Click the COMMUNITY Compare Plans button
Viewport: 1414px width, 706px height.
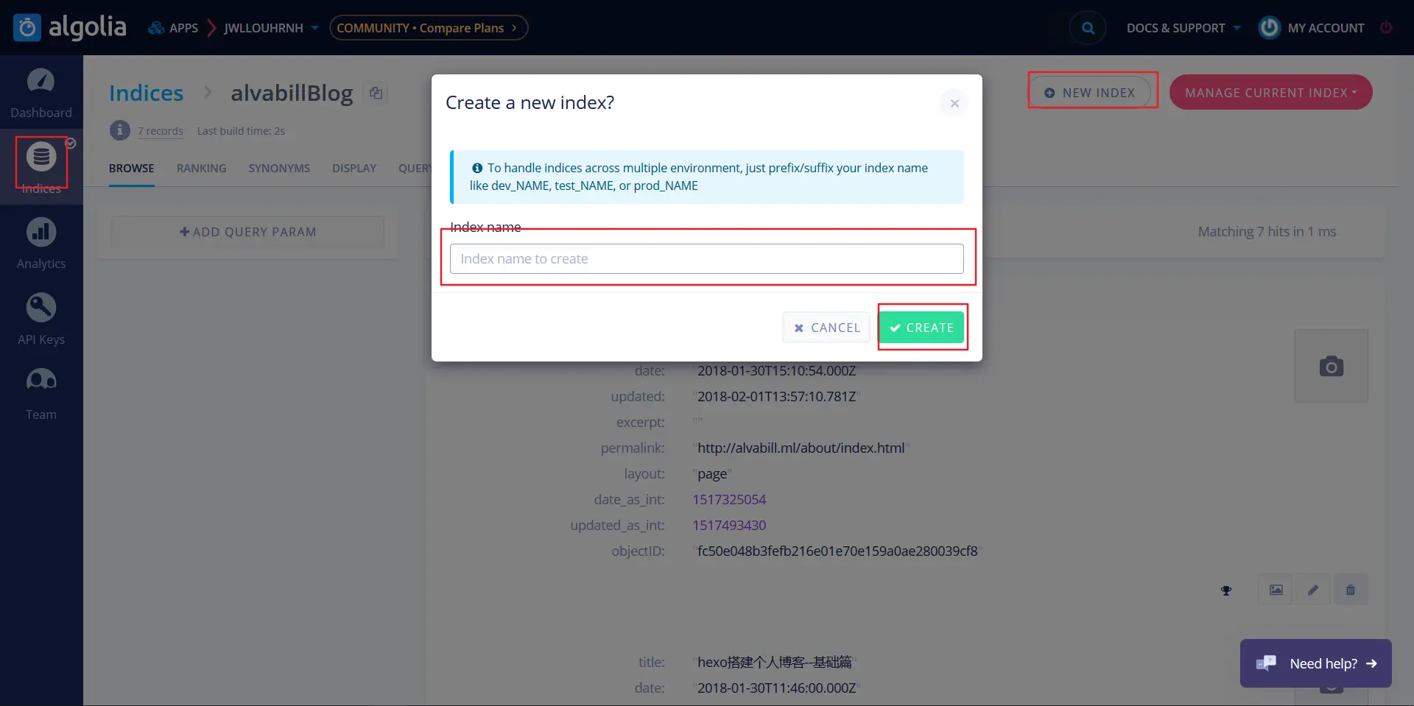click(x=429, y=28)
